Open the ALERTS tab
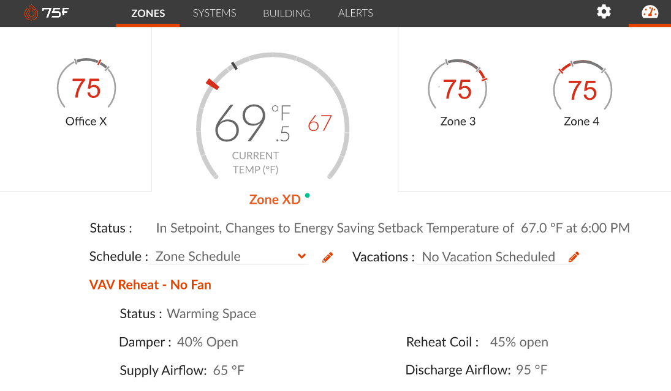This screenshot has height=391, width=671. click(x=355, y=12)
